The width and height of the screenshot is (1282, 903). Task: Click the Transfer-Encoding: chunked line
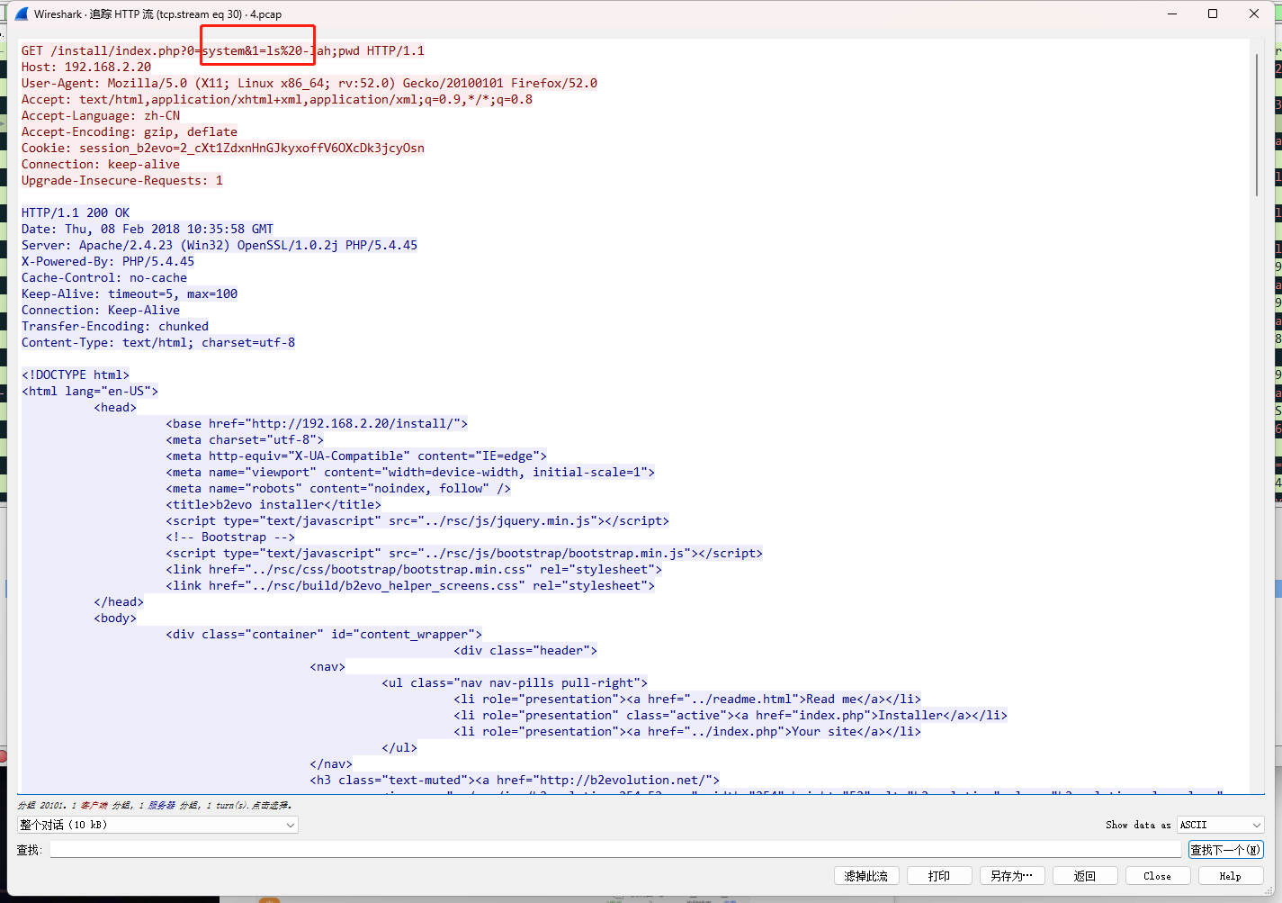[x=115, y=326]
